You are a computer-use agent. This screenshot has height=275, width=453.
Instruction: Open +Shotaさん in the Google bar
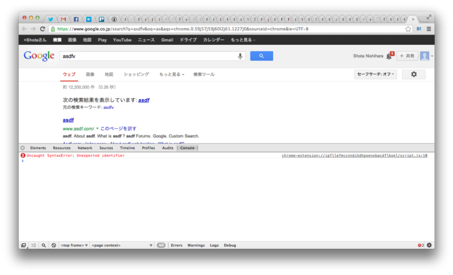(35, 40)
